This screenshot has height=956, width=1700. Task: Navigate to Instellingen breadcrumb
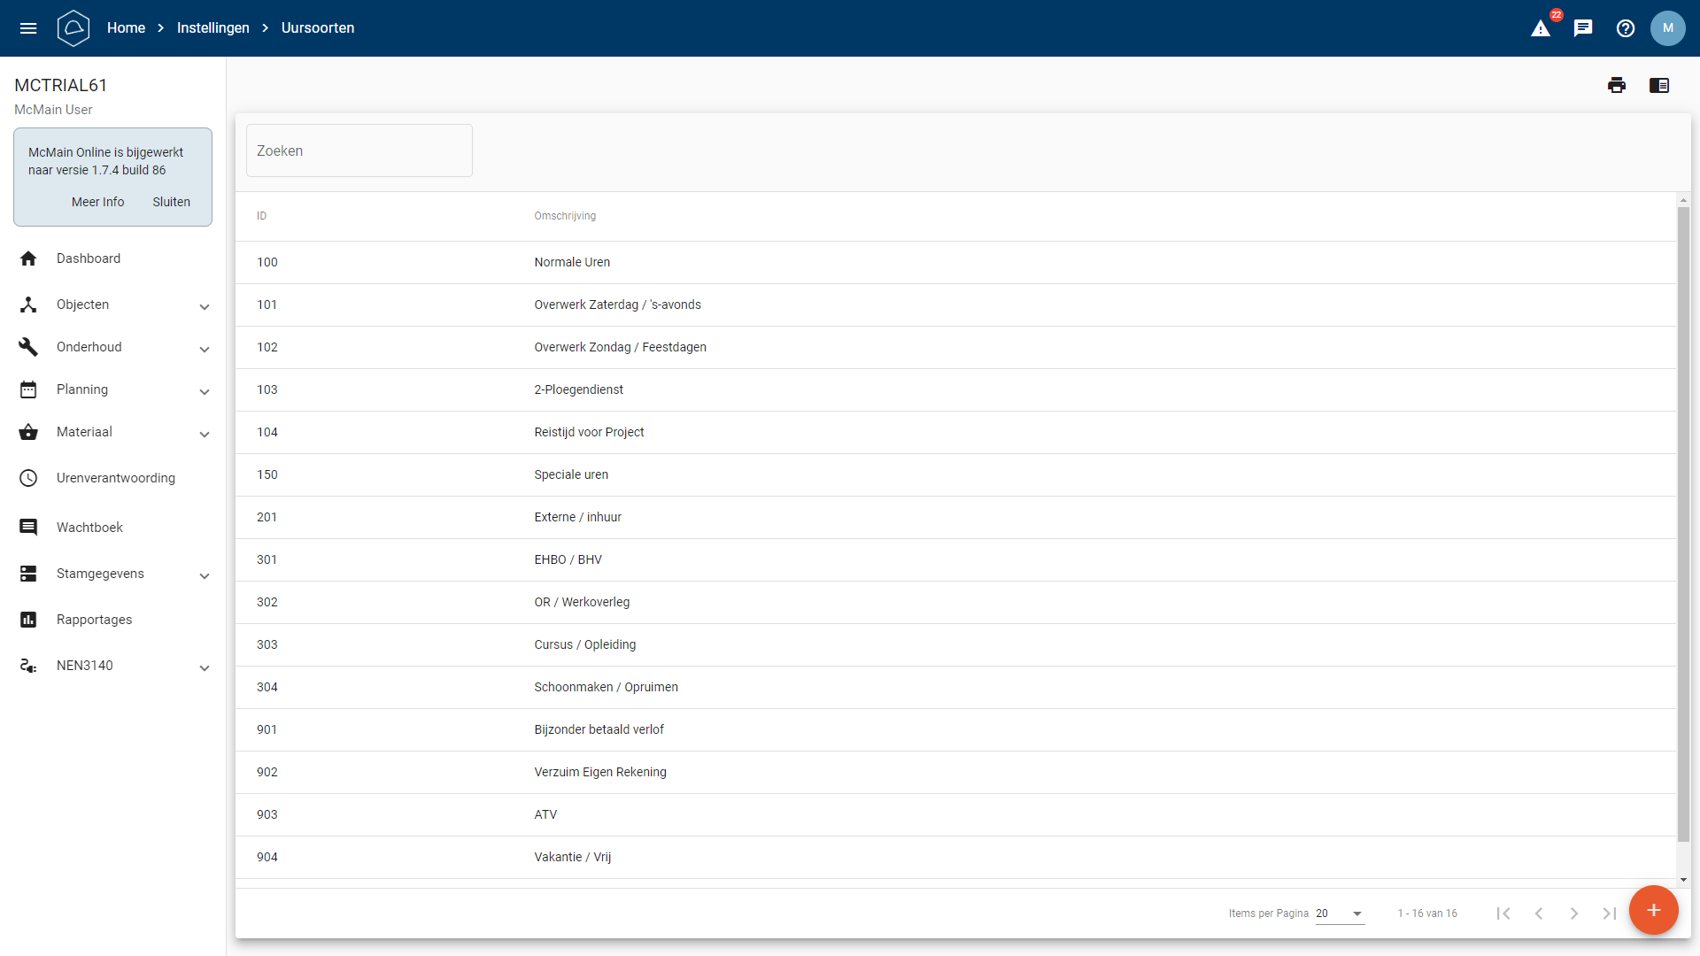click(x=212, y=28)
